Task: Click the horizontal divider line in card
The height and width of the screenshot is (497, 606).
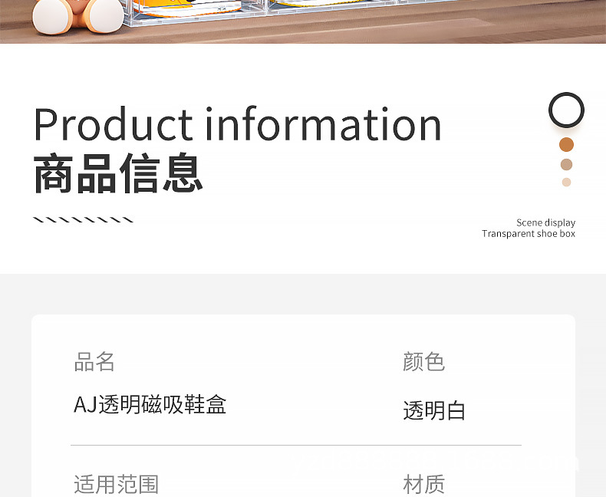Action: (x=296, y=445)
